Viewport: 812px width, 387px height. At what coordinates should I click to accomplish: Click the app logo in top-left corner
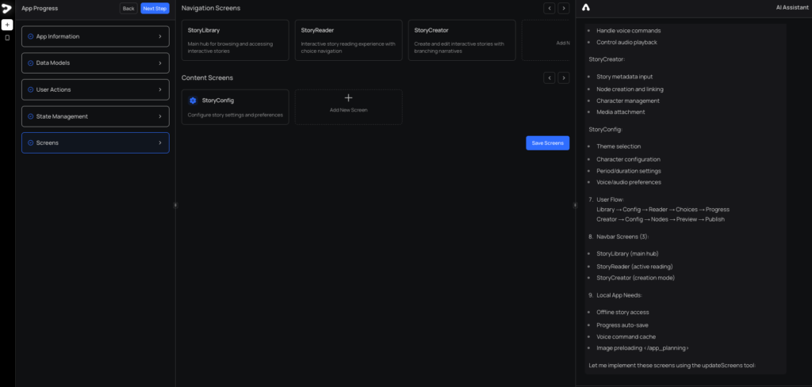click(7, 8)
